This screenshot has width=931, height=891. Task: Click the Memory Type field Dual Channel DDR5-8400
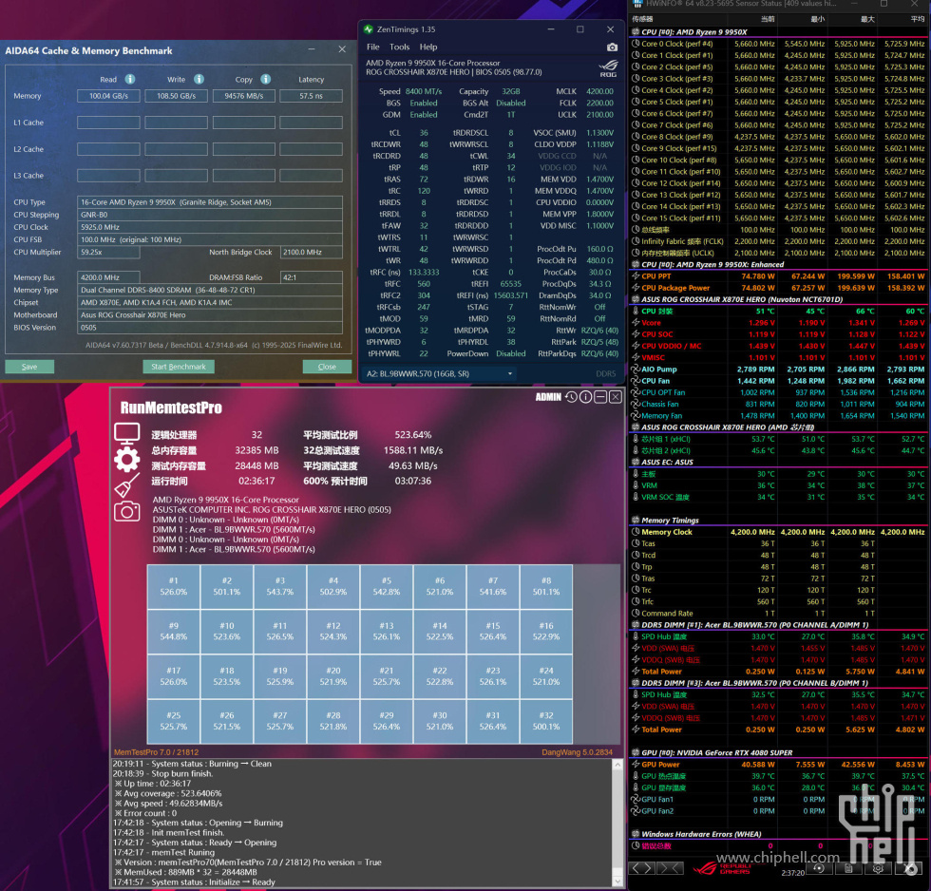click(x=210, y=290)
